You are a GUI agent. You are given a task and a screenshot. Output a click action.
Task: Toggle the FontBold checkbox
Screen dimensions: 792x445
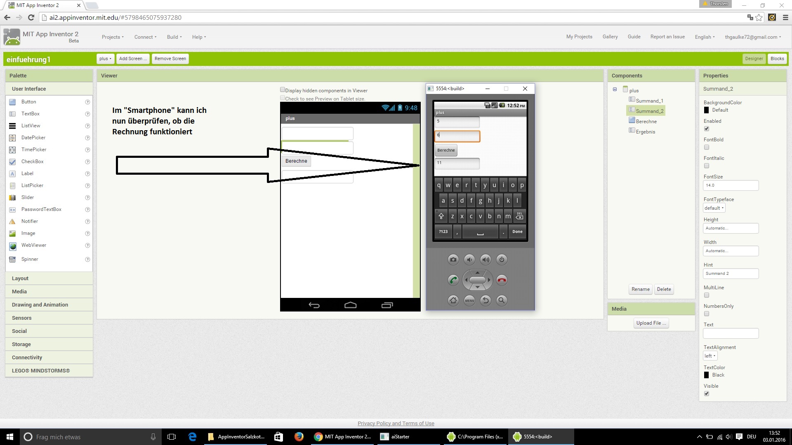[x=707, y=147]
